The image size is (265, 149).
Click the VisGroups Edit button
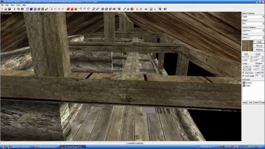[251, 102]
